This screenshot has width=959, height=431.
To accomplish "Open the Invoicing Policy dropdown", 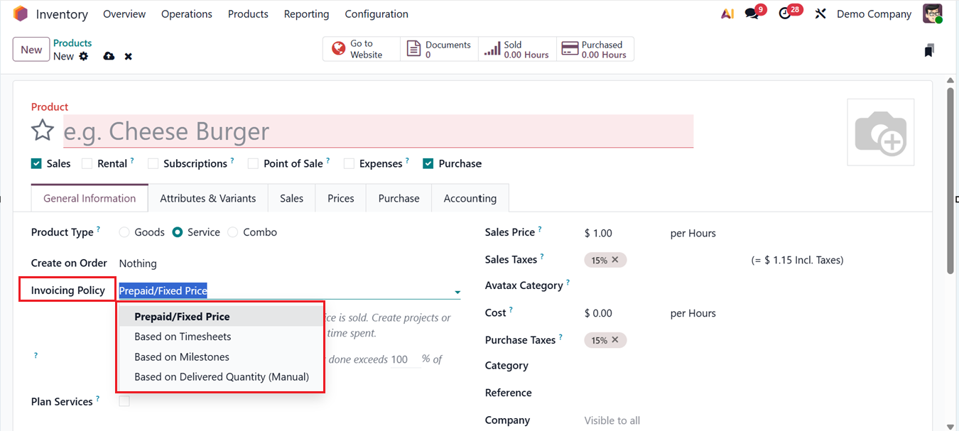I will 457,291.
